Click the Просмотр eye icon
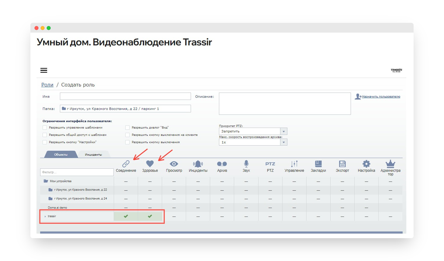Viewport: 444px width, 261px height. [x=174, y=164]
